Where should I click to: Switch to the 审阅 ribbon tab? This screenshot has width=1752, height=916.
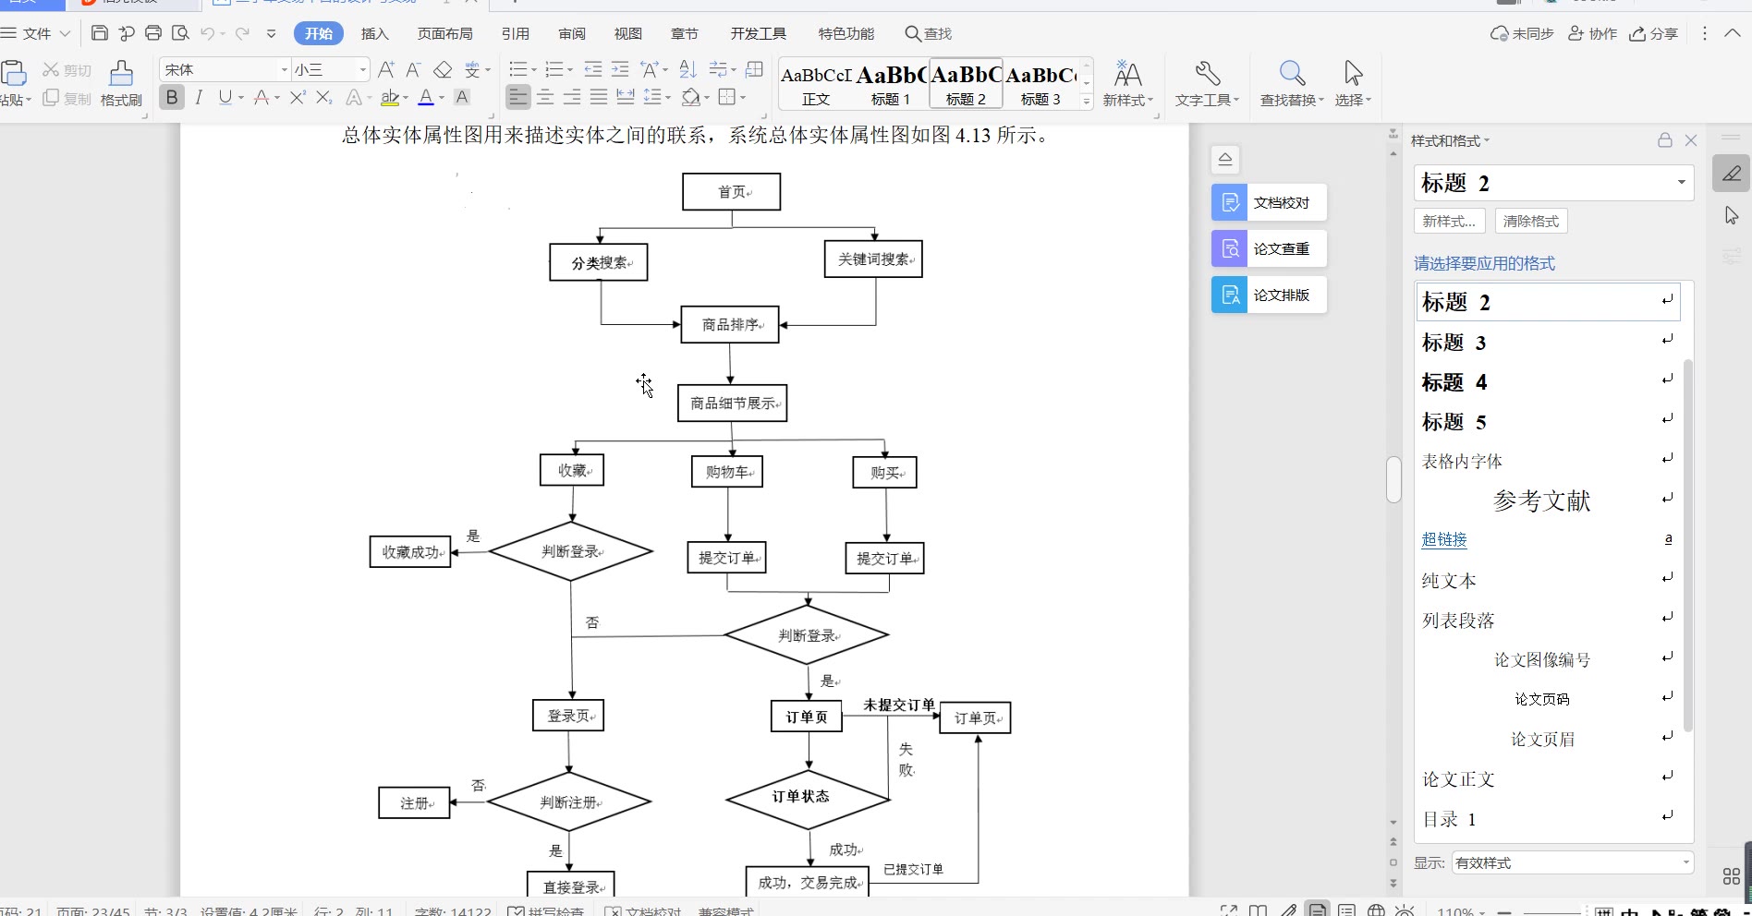[572, 33]
